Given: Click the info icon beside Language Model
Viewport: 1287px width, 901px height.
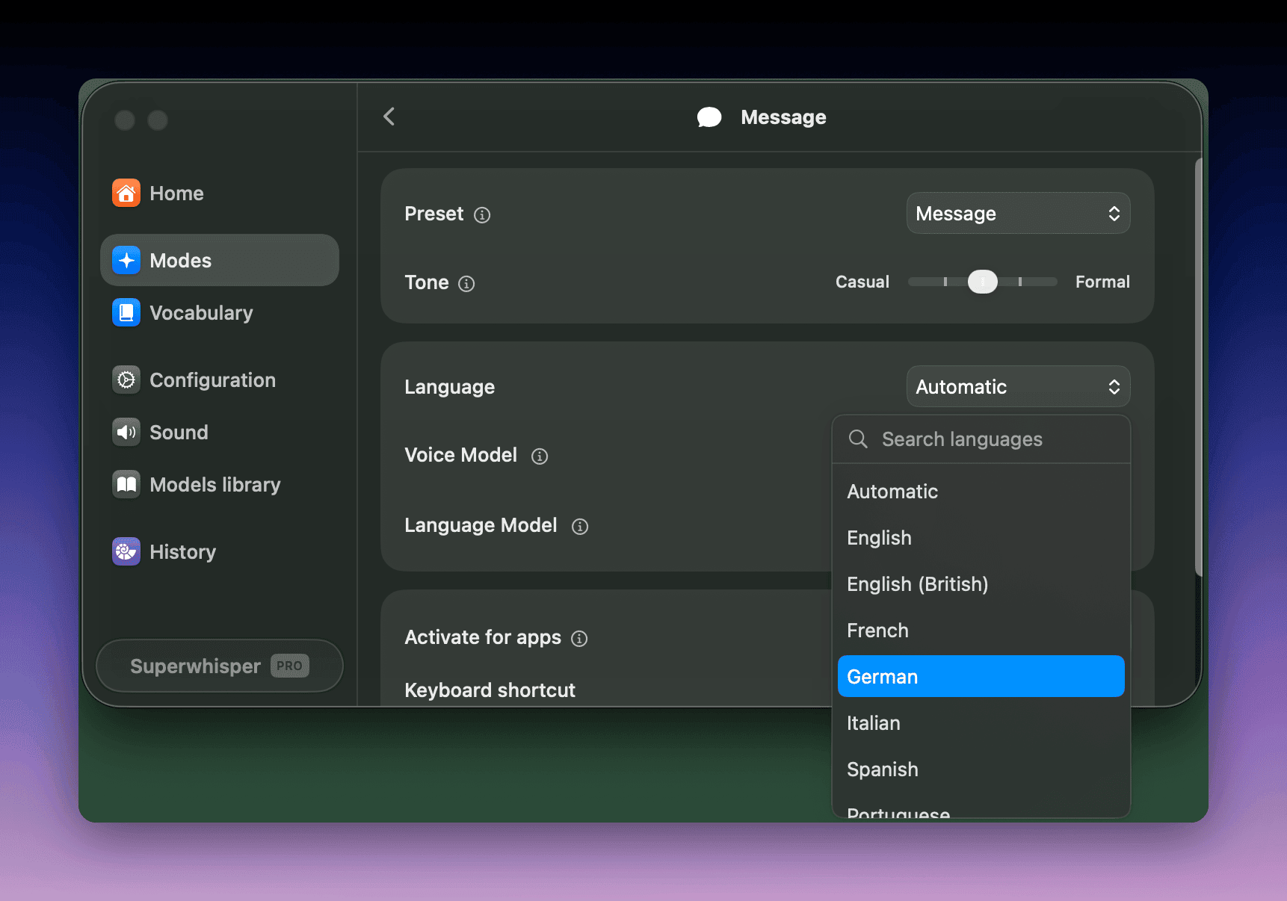Looking at the screenshot, I should pyautogui.click(x=580, y=527).
